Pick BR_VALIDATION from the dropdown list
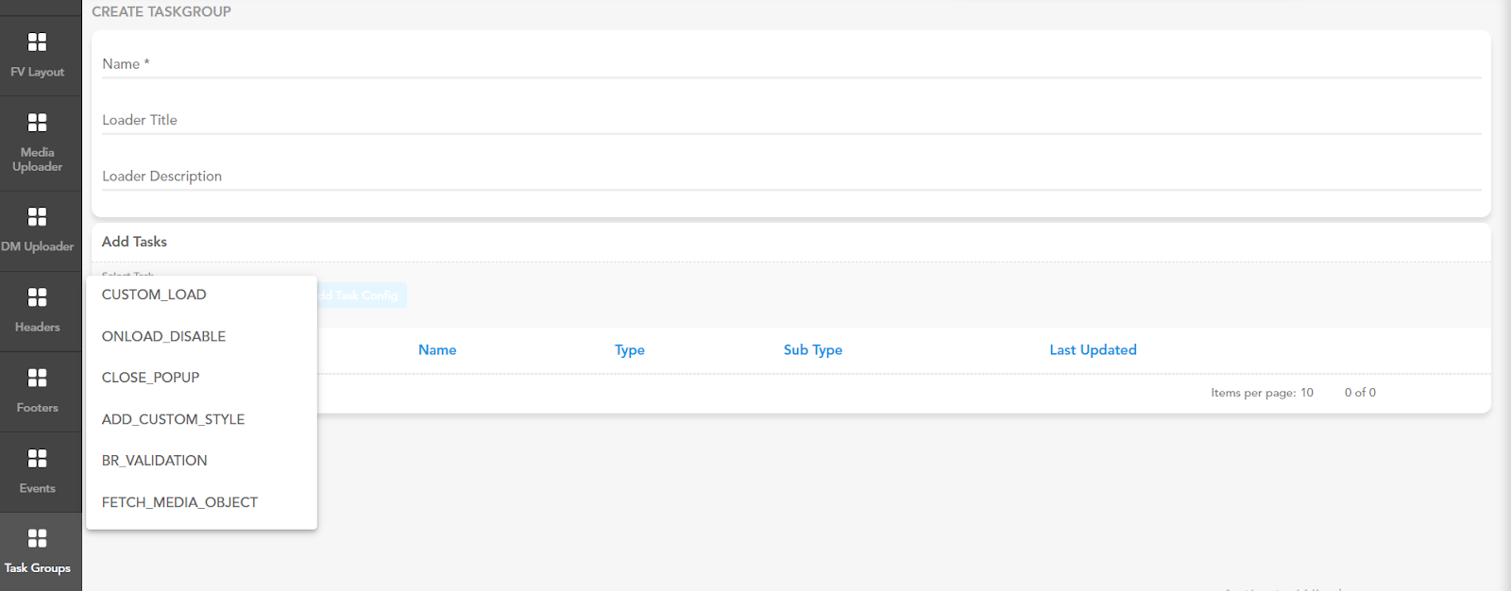Image resolution: width=1511 pixels, height=591 pixels. click(x=201, y=461)
